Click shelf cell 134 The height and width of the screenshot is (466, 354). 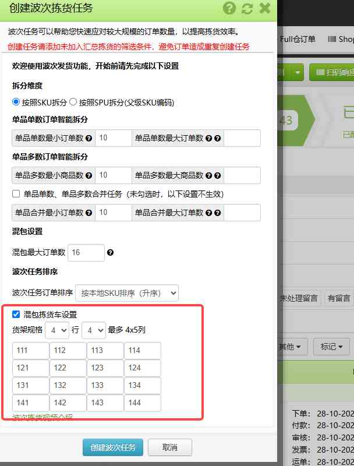tap(143, 386)
